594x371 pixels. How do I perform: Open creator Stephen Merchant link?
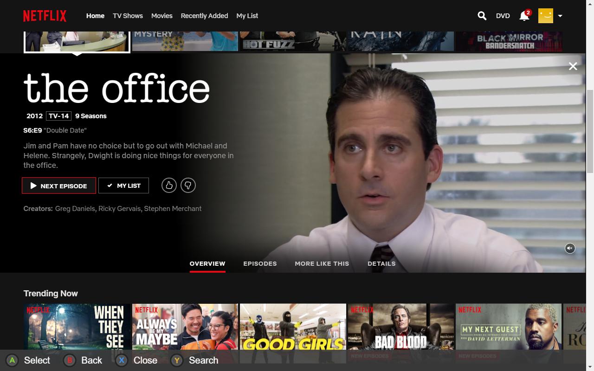(173, 209)
